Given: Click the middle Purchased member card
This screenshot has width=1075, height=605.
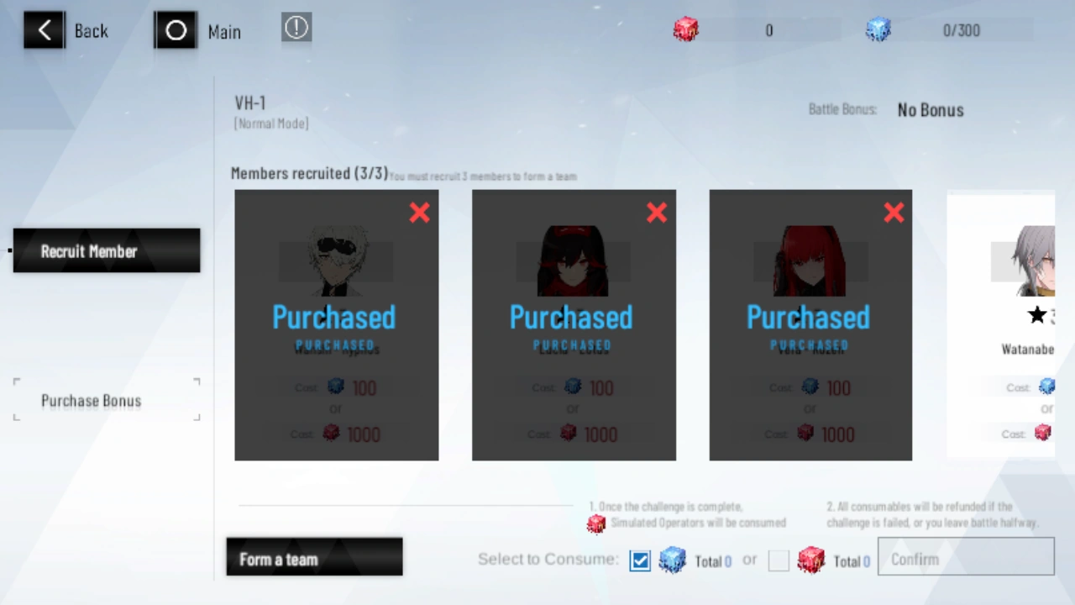Looking at the screenshot, I should pyautogui.click(x=574, y=325).
